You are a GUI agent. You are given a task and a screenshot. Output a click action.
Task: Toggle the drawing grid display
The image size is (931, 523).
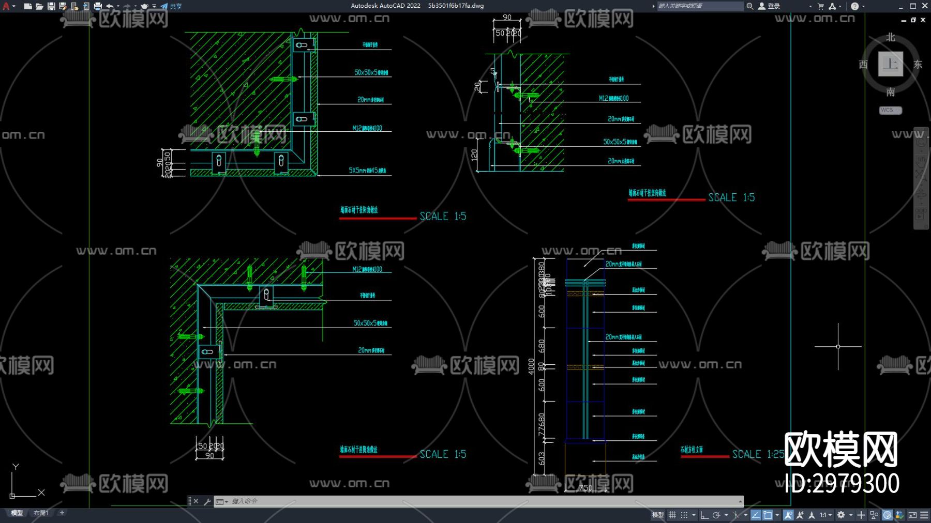point(672,515)
